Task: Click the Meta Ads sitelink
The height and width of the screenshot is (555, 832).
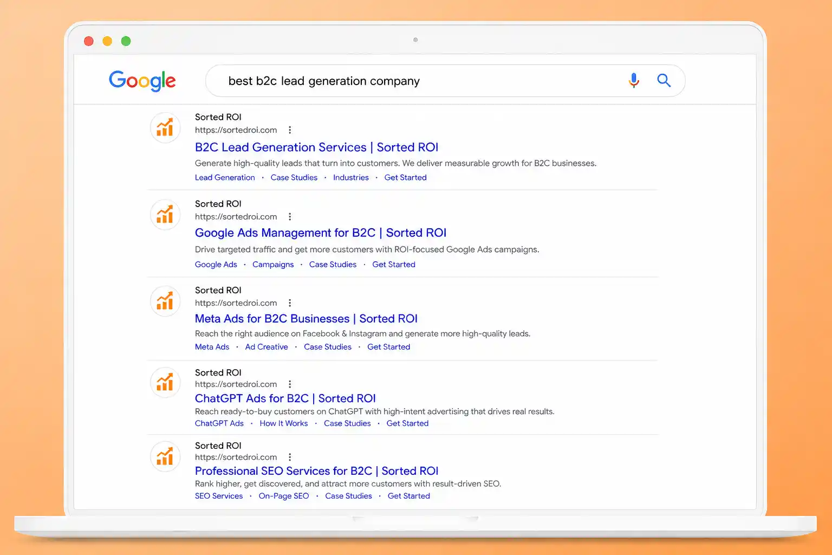Action: [212, 347]
